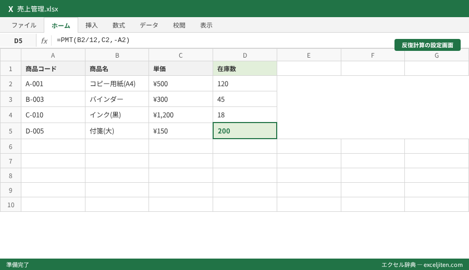
Task: Click the ¥150 price cell
Action: coord(181,131)
